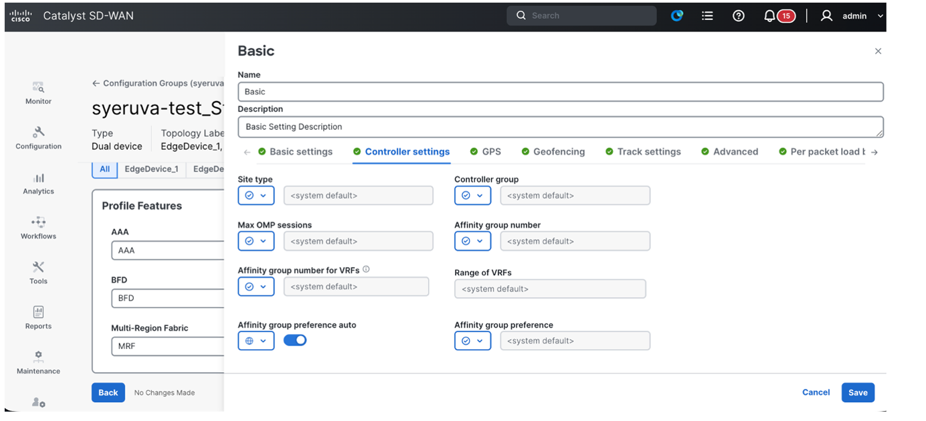Switch to the Basic settings tab
The image size is (926, 421).
tap(295, 152)
